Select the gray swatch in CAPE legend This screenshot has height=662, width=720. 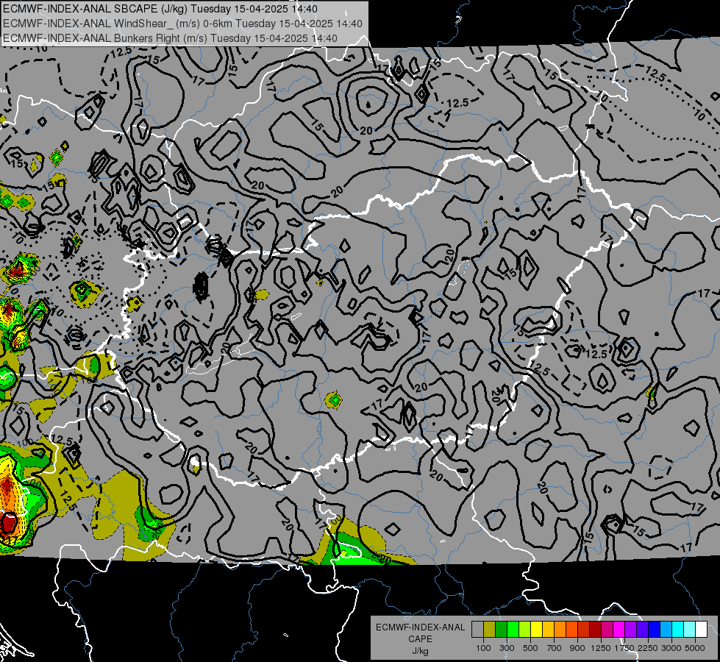pos(477,630)
